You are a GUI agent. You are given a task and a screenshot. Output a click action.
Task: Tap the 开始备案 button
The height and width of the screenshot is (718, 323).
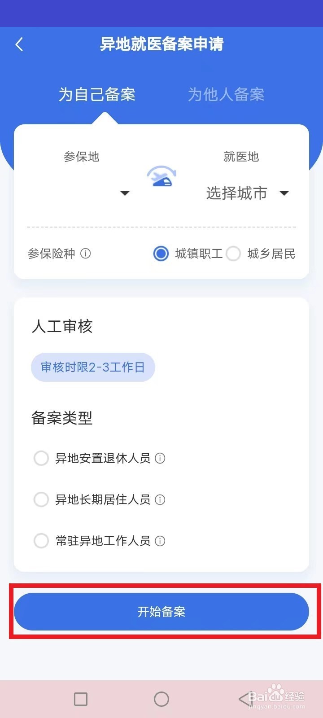click(x=161, y=612)
